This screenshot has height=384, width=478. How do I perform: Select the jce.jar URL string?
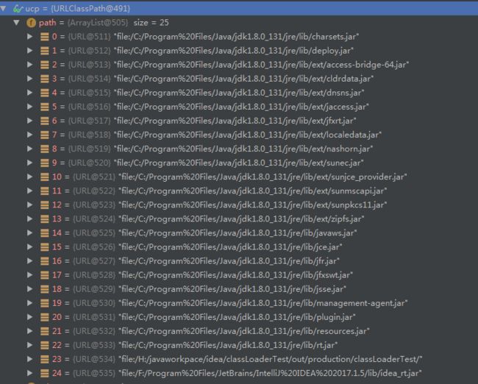230,247
